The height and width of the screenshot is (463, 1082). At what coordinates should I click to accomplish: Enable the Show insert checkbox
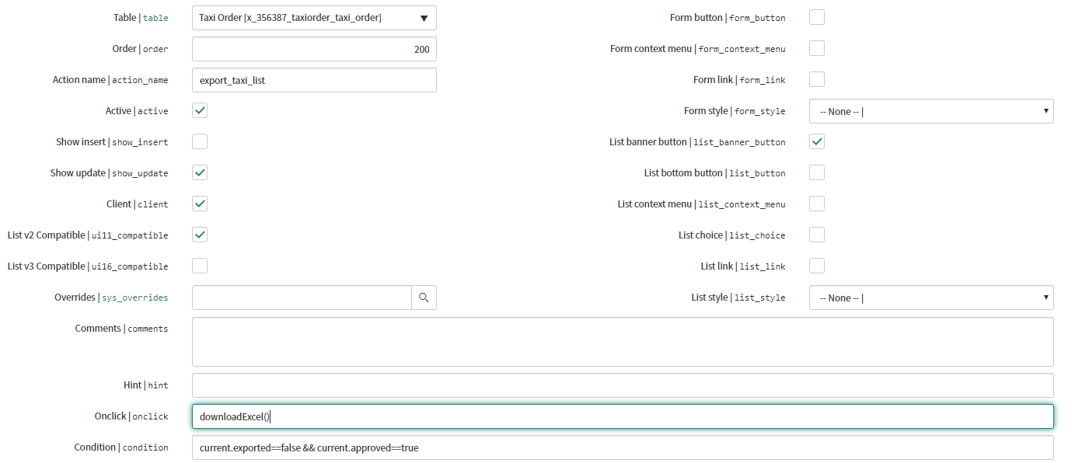point(200,141)
